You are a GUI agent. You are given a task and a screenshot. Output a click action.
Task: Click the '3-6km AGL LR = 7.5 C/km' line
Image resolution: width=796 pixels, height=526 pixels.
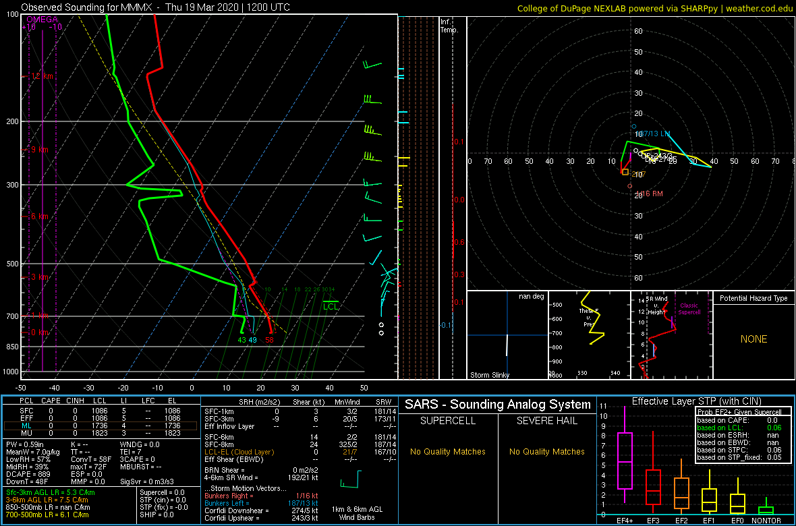[48, 500]
